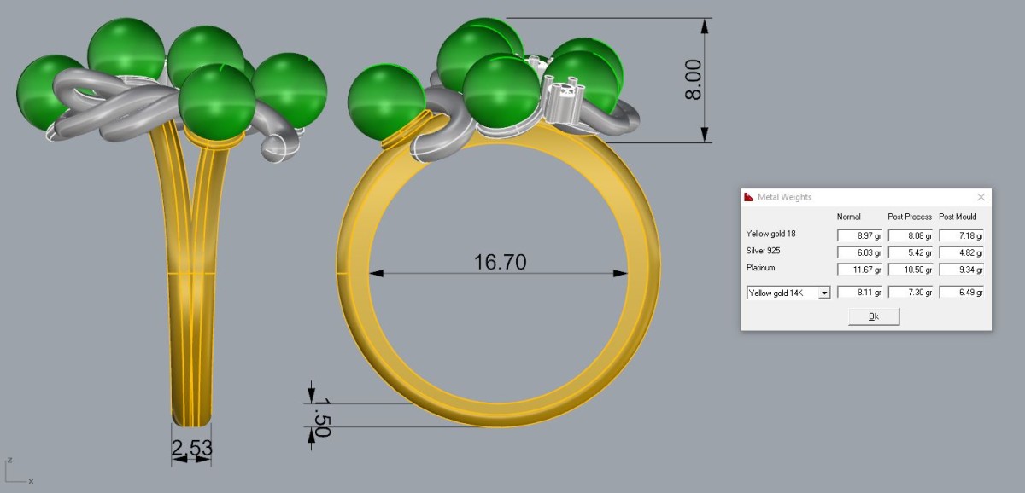Image resolution: width=1025 pixels, height=493 pixels.
Task: Click the viewport XZ axis icon
Action: click(19, 472)
